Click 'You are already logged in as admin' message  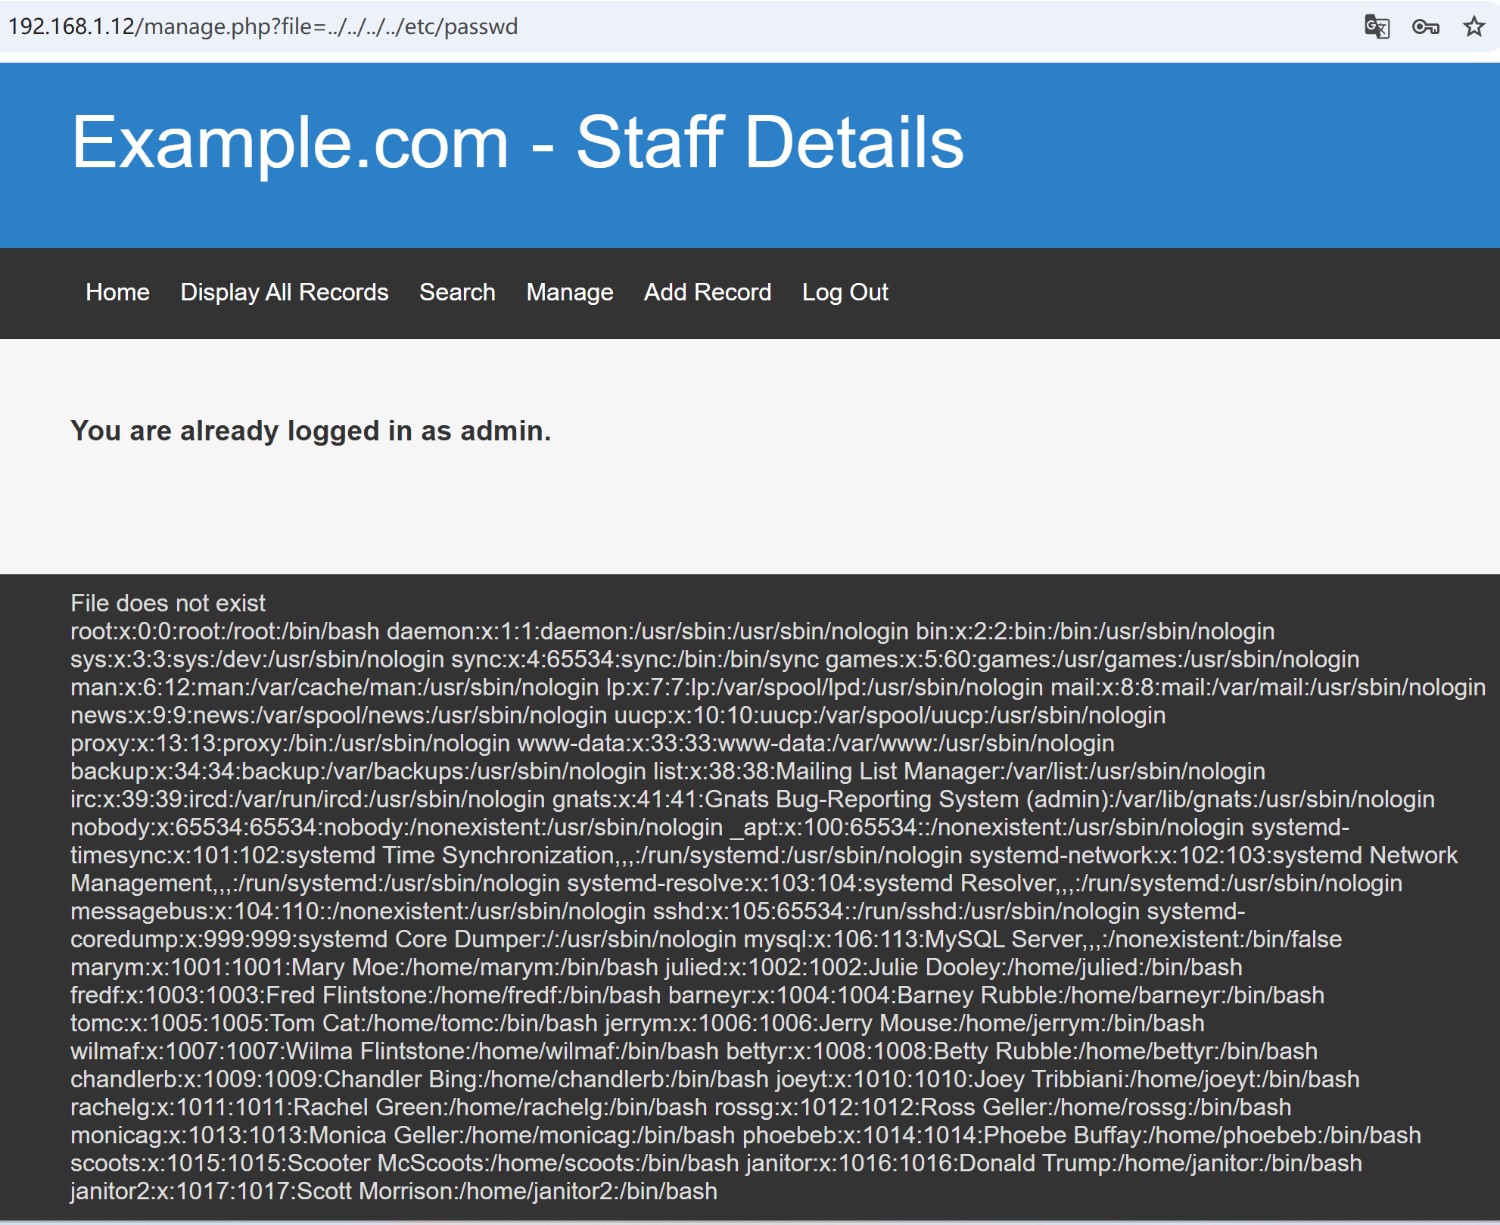[x=310, y=431]
